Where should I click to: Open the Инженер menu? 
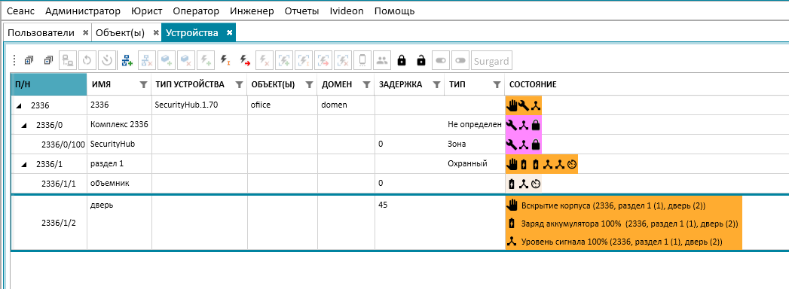coord(252,11)
